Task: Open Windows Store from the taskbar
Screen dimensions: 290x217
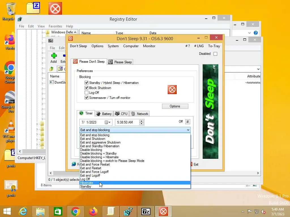Action: click(58, 211)
